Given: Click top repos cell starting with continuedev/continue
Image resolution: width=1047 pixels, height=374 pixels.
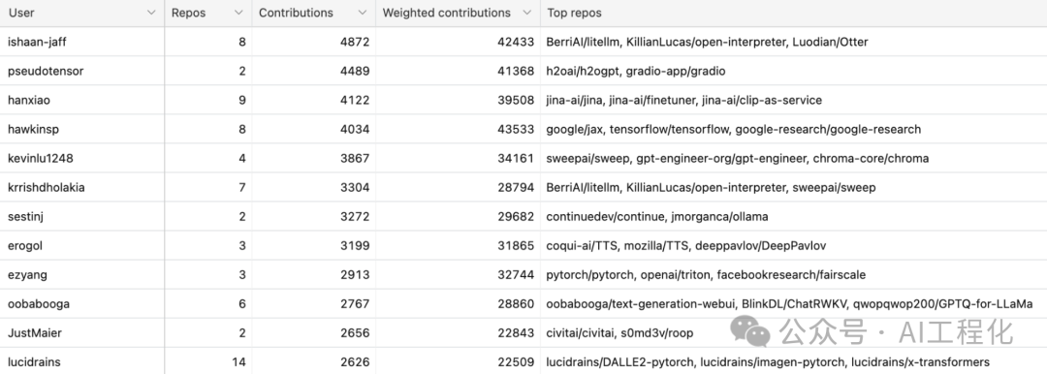Looking at the screenshot, I should pos(793,216).
